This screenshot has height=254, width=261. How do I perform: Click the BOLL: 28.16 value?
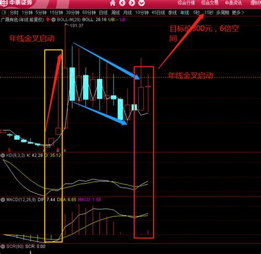coord(94,19)
